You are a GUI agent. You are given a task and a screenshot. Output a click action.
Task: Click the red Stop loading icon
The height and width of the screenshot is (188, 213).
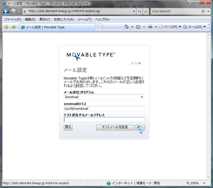point(146,11)
